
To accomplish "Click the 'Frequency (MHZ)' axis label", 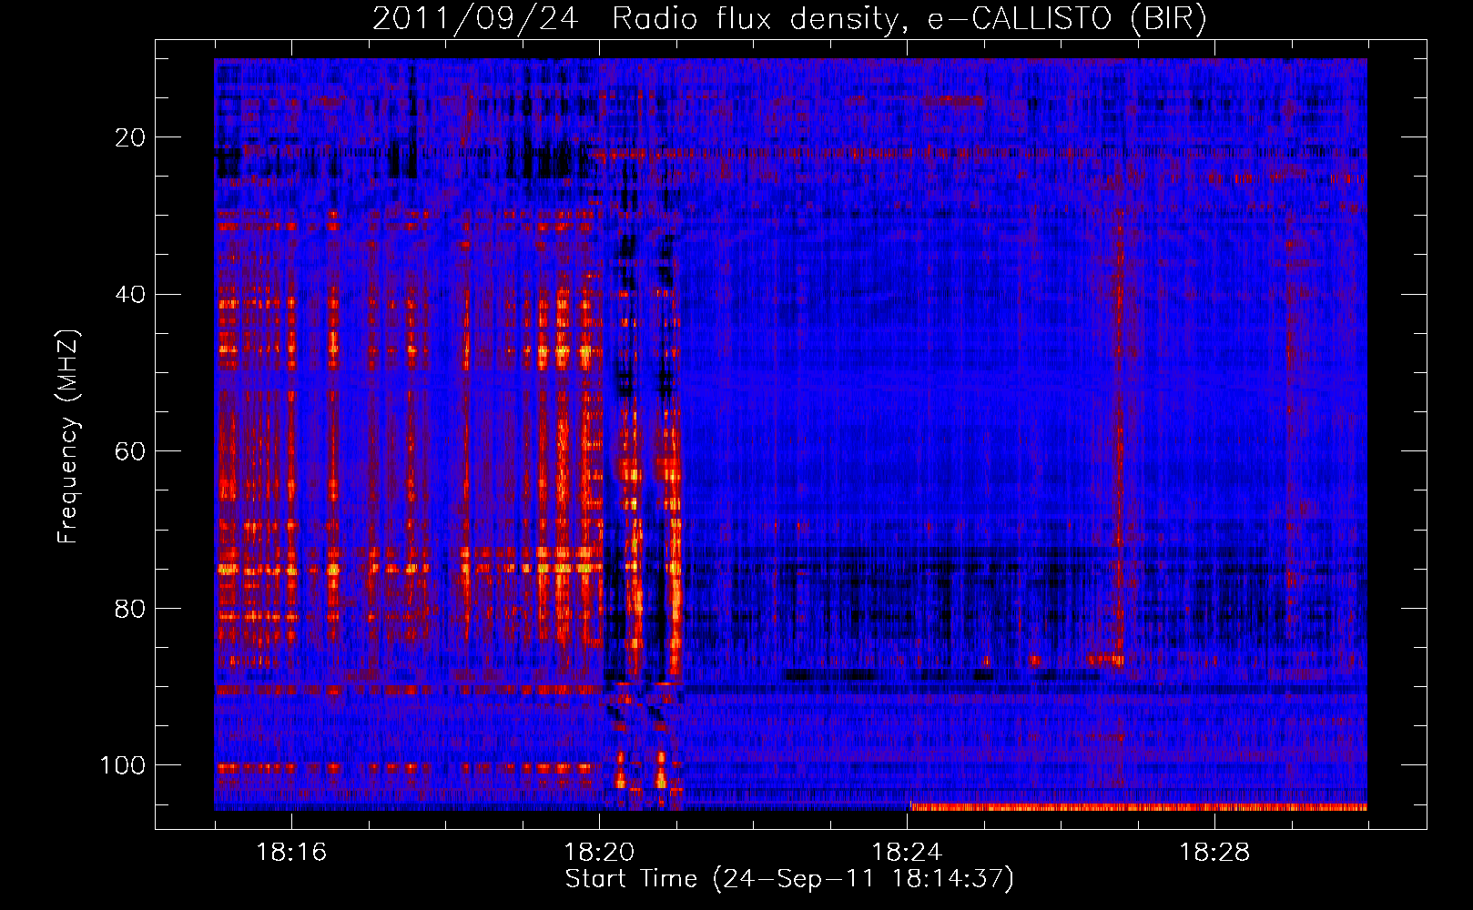I will point(68,436).
